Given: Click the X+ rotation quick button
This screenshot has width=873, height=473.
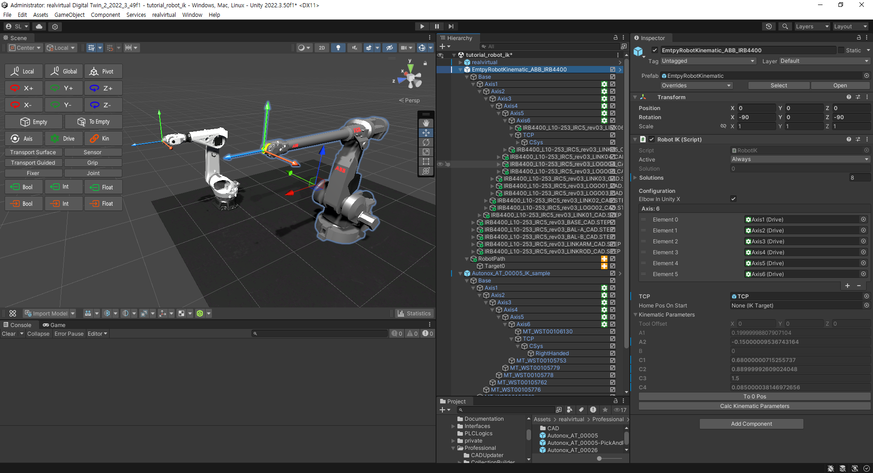Looking at the screenshot, I should pos(24,88).
